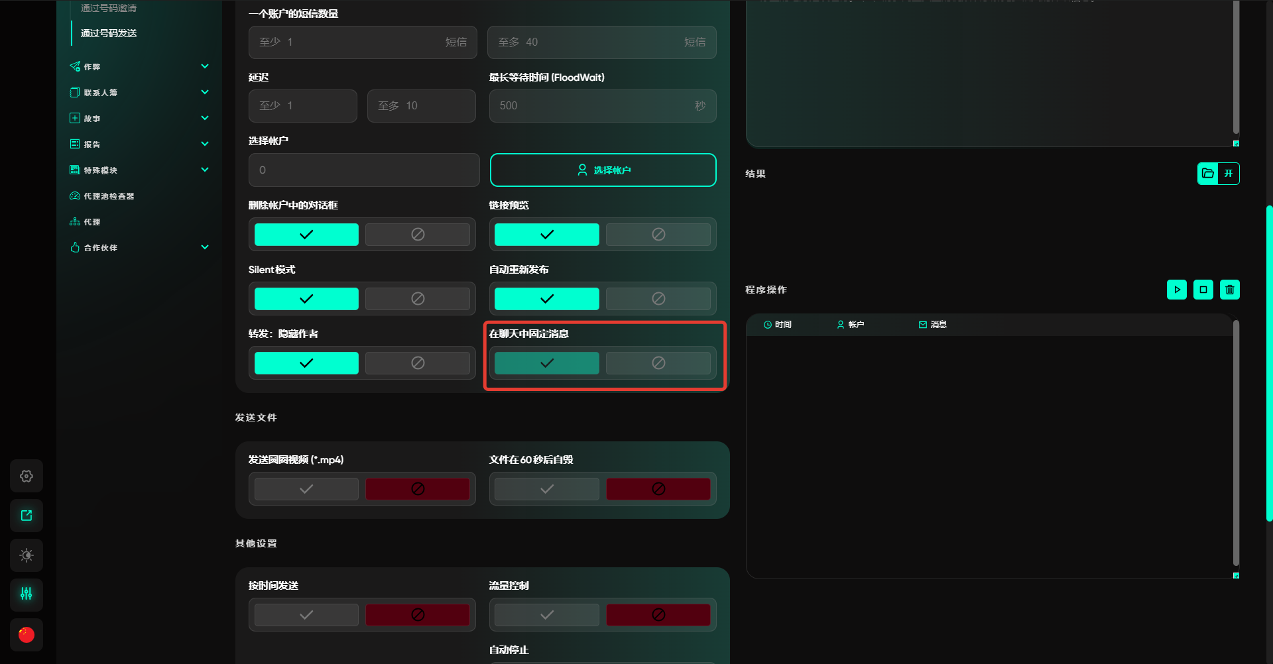Click the settings gear icon in left bar

pyautogui.click(x=27, y=476)
